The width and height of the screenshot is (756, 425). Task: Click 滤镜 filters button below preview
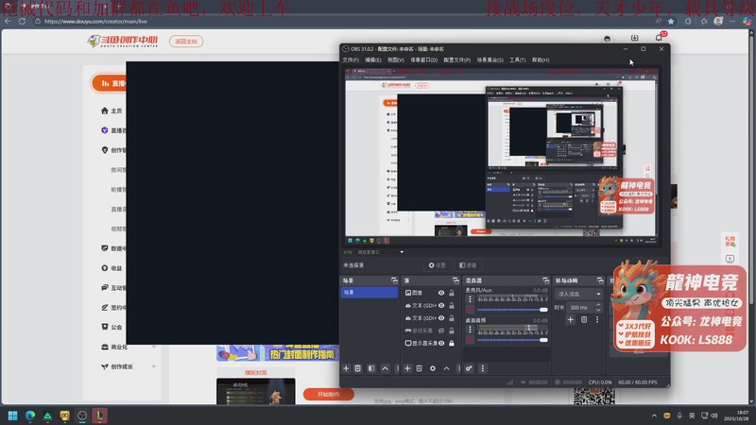[x=468, y=265]
